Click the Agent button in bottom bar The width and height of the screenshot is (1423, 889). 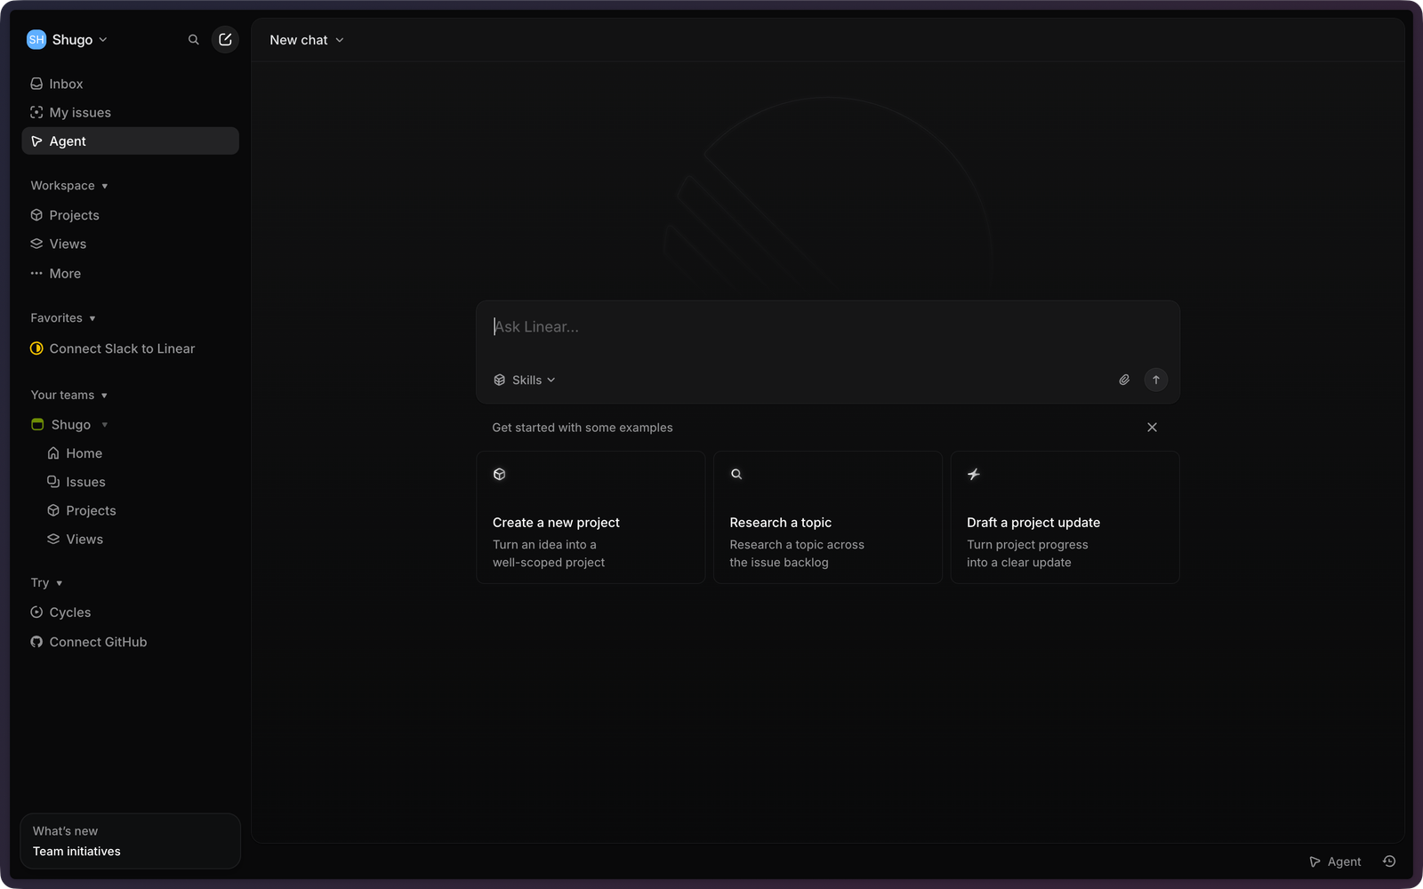1335,861
